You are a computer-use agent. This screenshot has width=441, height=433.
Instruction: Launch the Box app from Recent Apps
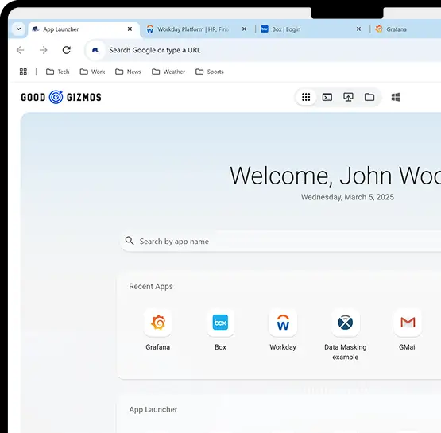(x=220, y=323)
